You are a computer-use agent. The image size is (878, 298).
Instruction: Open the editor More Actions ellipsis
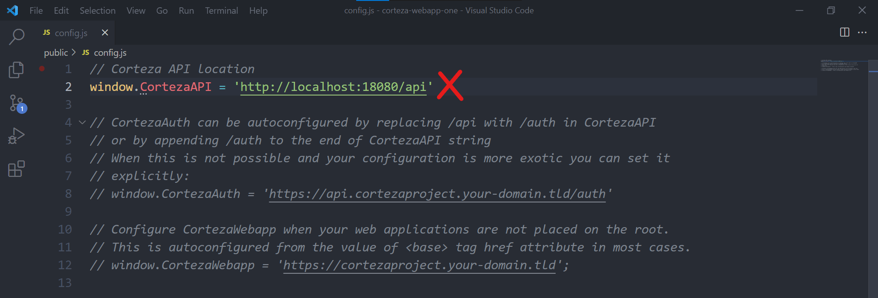click(862, 32)
